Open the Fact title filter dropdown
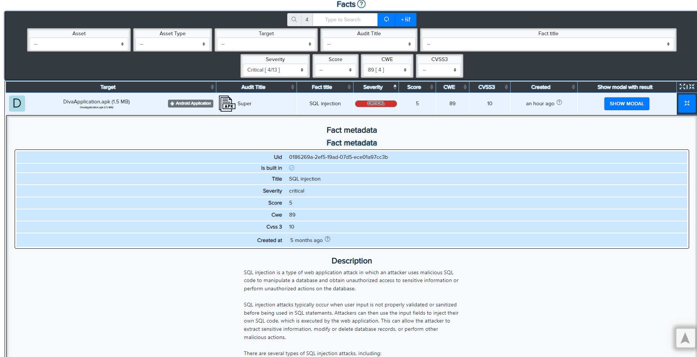Image resolution: width=697 pixels, height=357 pixels. pos(548,44)
